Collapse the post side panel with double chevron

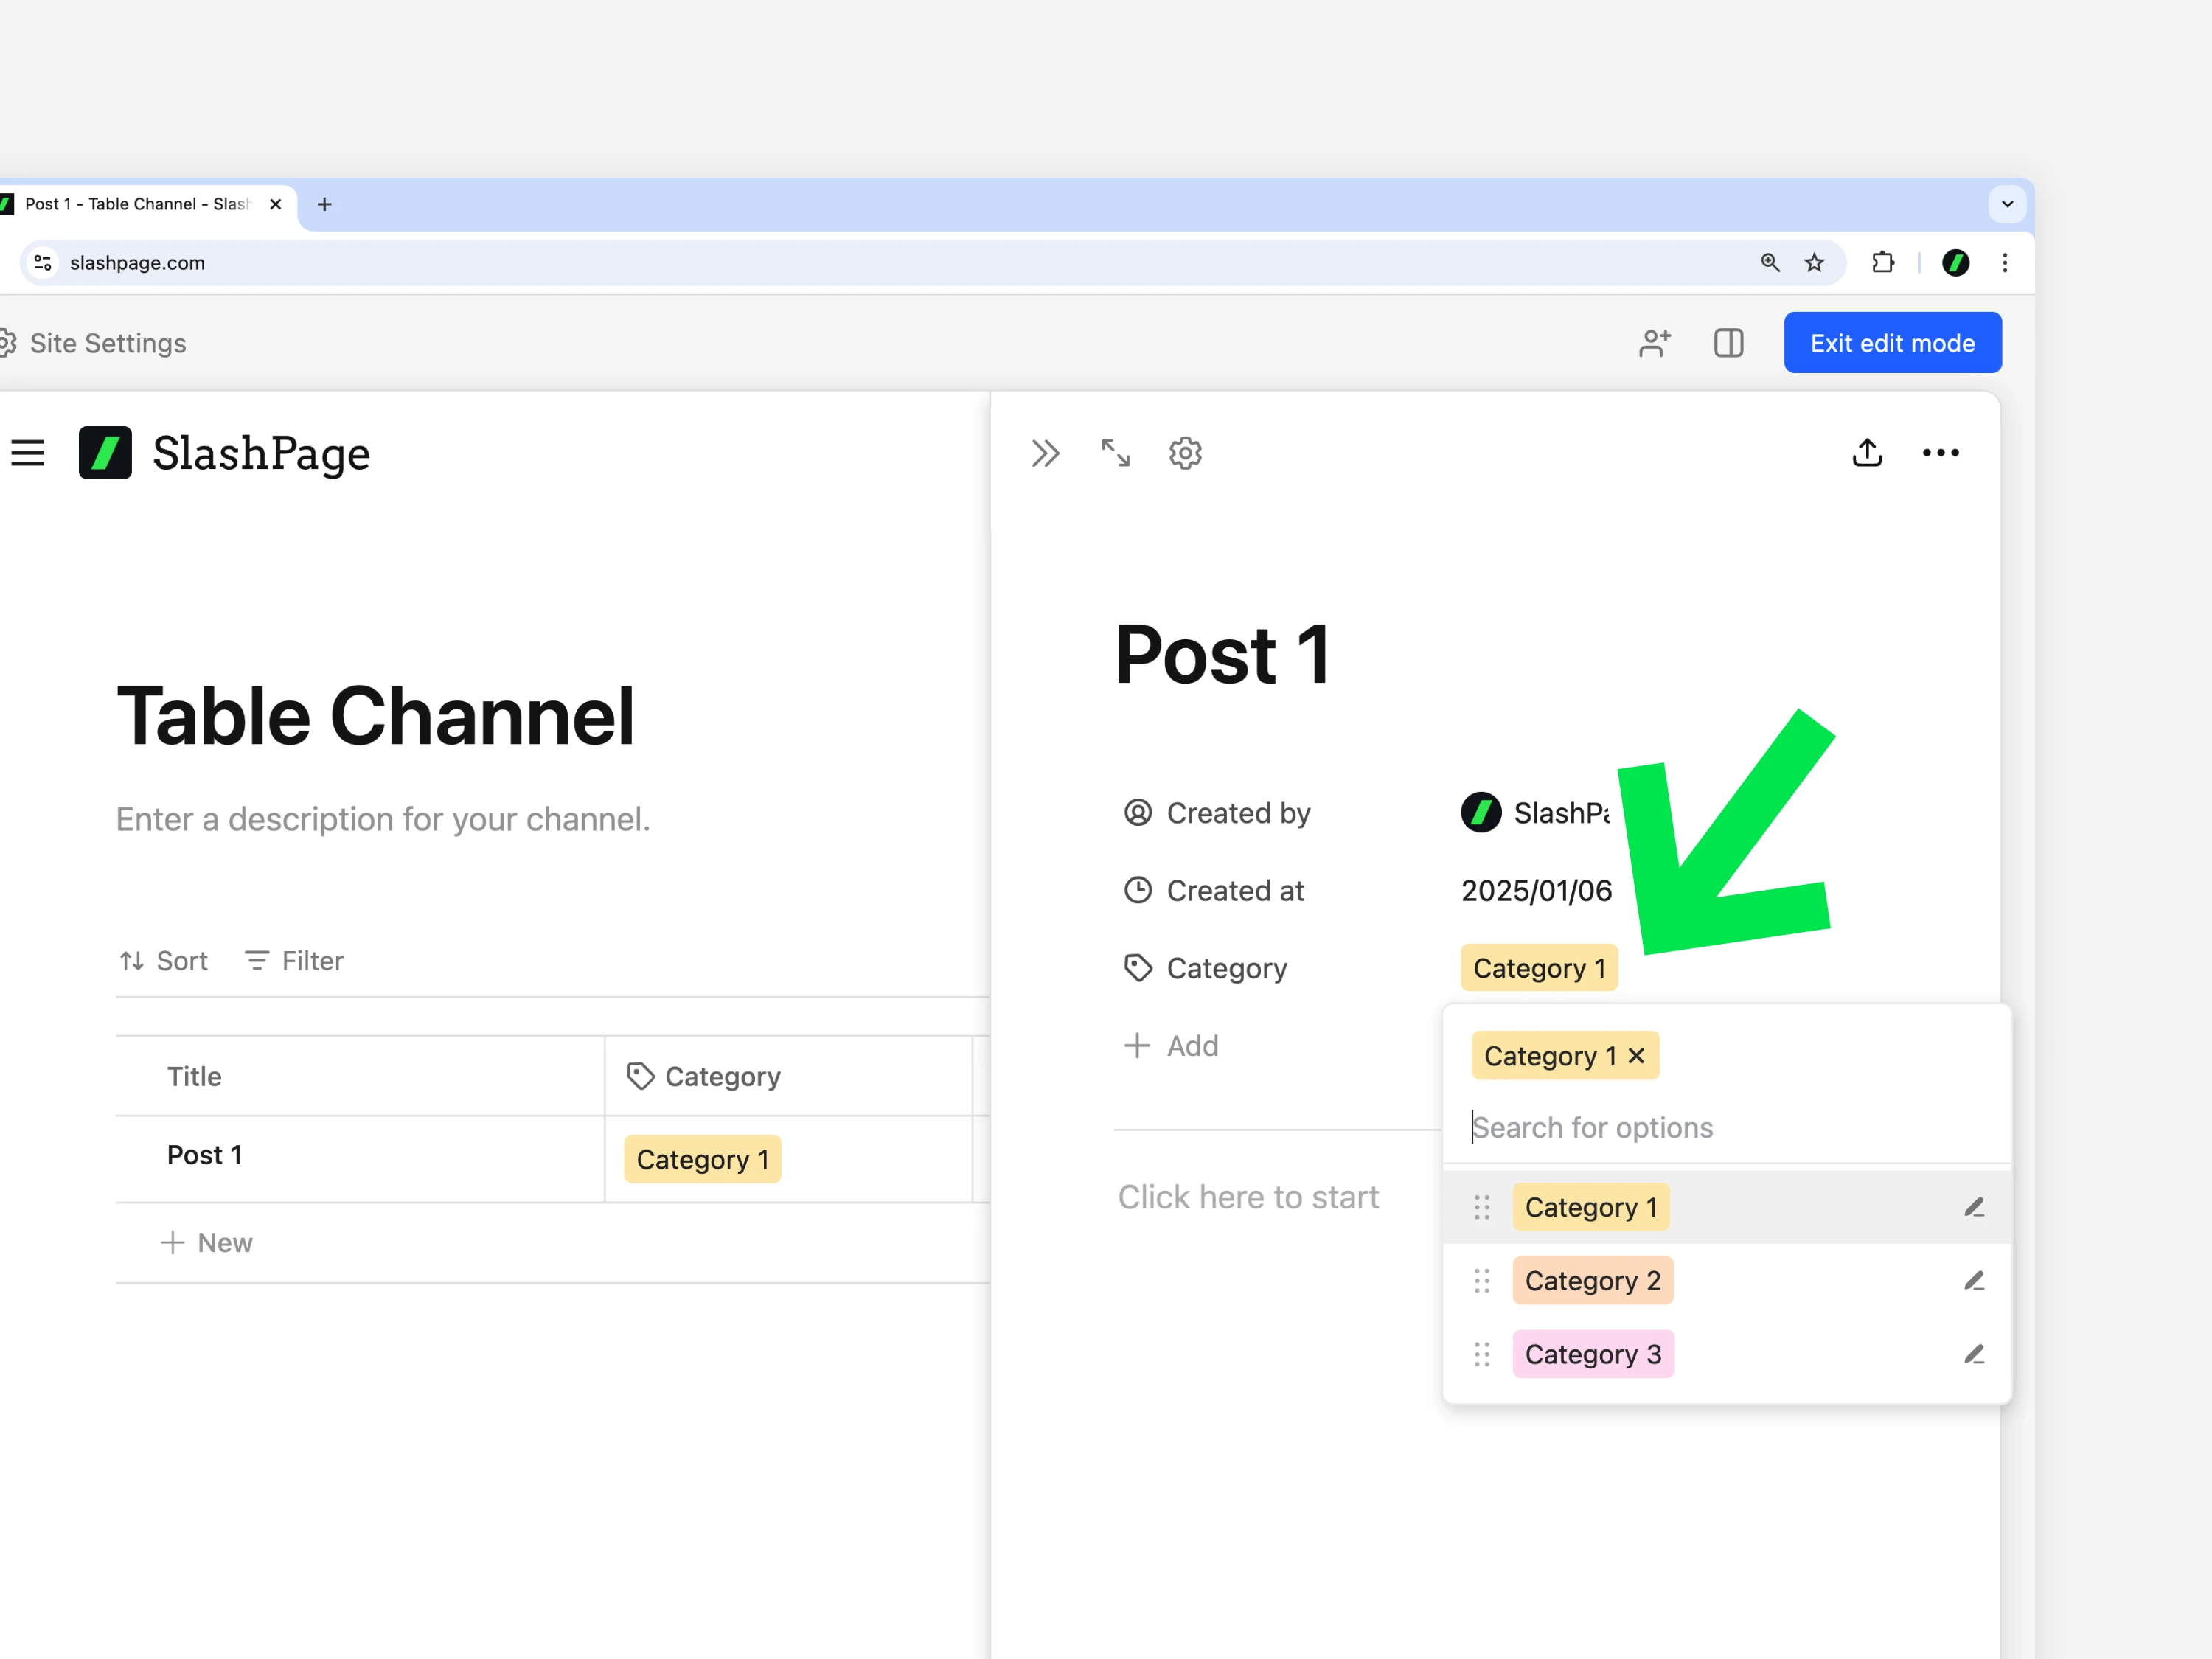(x=1045, y=453)
